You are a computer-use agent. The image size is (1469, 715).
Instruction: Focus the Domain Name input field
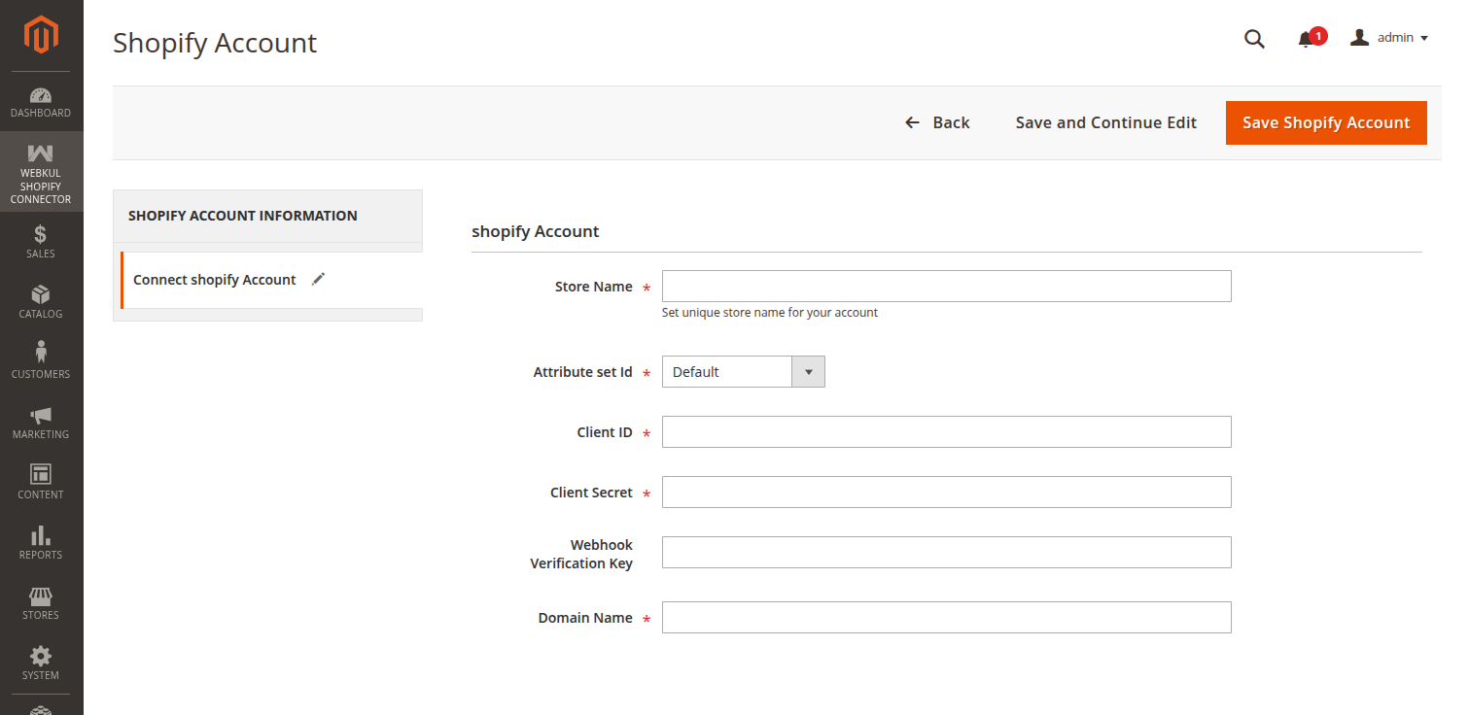[947, 618]
